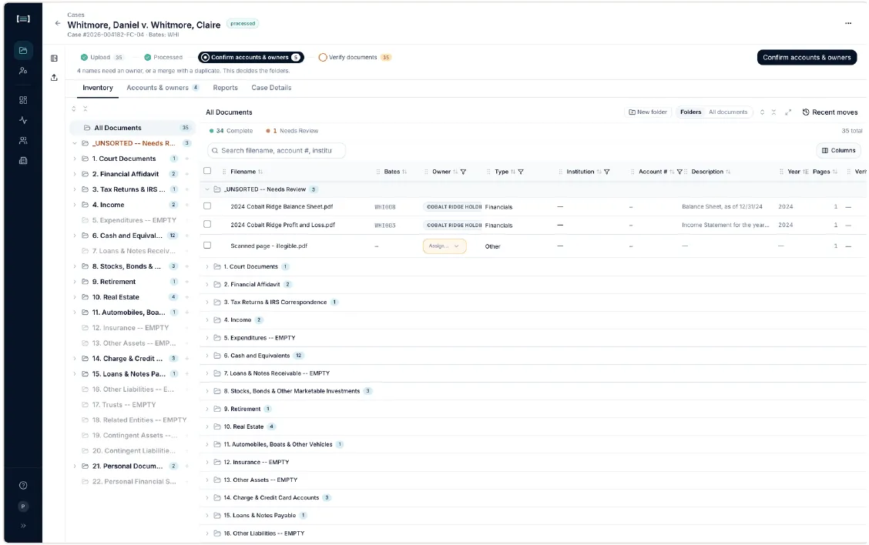869x545 pixels.
Task: Sort by Filename column arrows
Action: click(260, 172)
